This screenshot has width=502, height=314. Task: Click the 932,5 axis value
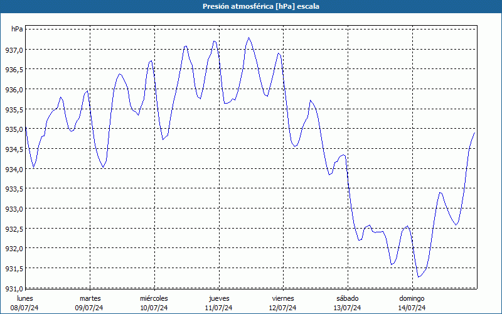click(x=14, y=229)
